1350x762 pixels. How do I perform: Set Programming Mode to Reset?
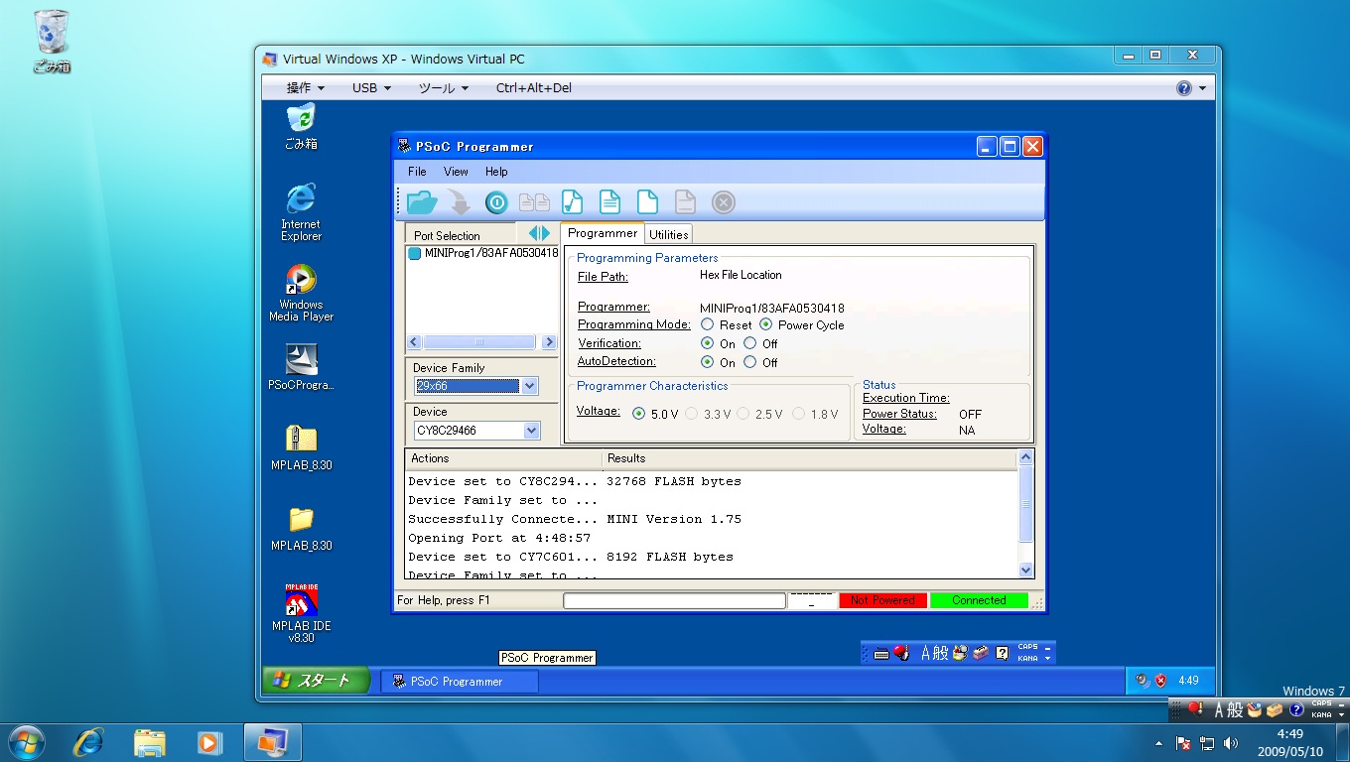[707, 324]
